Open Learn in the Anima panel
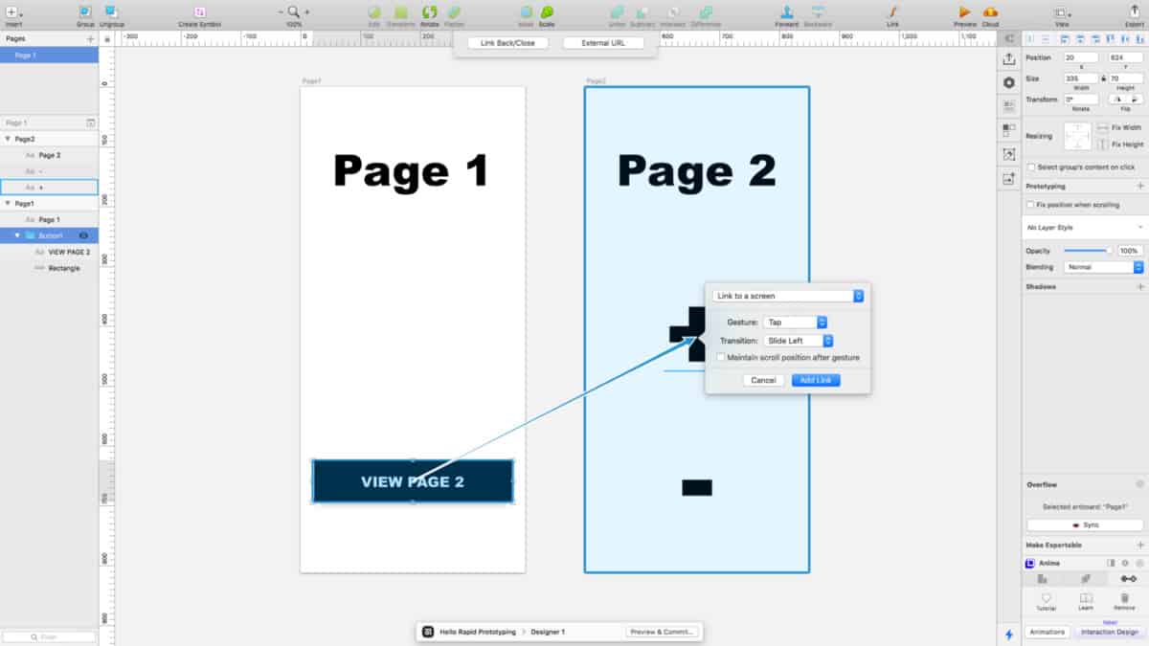Image resolution: width=1149 pixels, height=646 pixels. click(x=1085, y=601)
